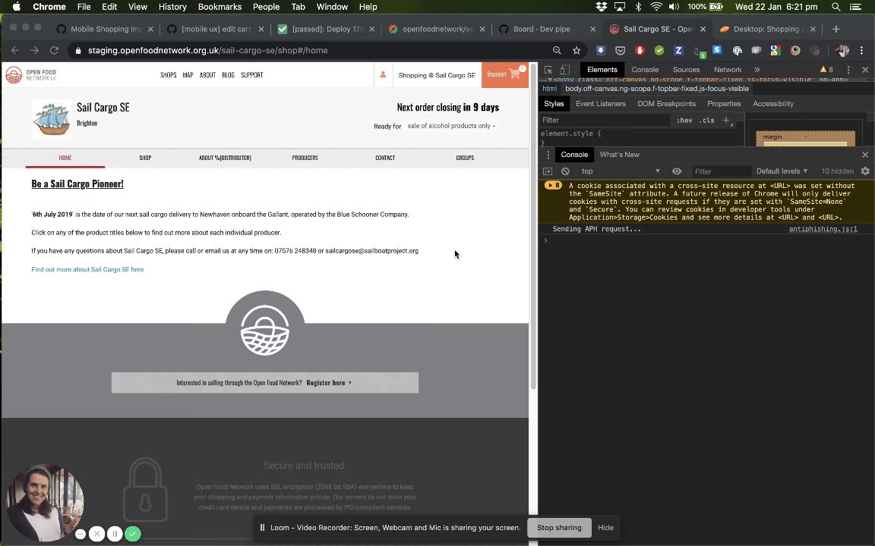Open a new Chrome tab with plus

tap(836, 29)
